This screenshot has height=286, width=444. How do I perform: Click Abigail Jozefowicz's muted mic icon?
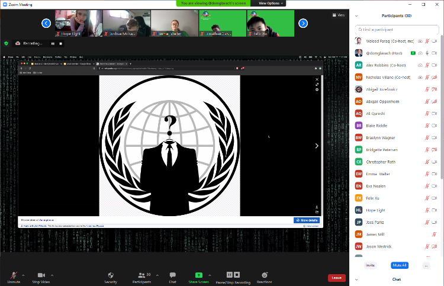[x=427, y=89]
